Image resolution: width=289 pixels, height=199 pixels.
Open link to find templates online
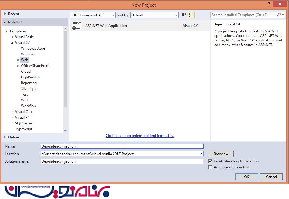(x=140, y=136)
